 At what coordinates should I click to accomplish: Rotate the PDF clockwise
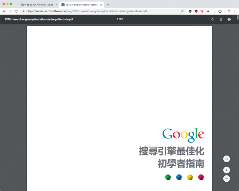point(213,19)
